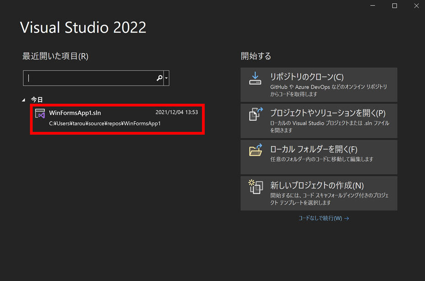Collapse the 今日 group triangle

24,100
